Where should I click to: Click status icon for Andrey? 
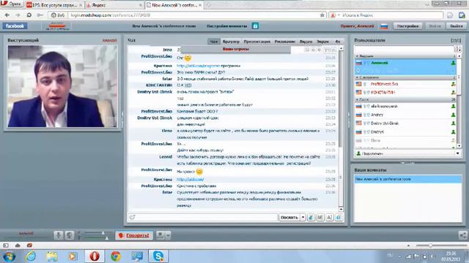point(453,115)
